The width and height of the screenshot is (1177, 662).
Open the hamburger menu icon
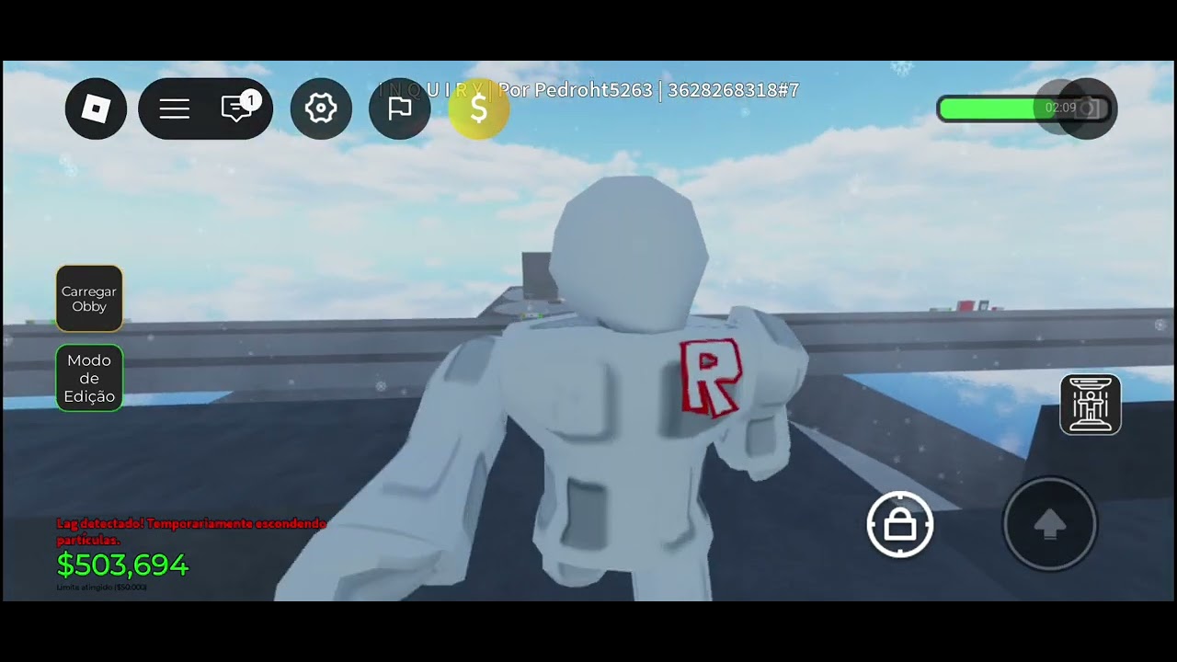click(x=175, y=108)
